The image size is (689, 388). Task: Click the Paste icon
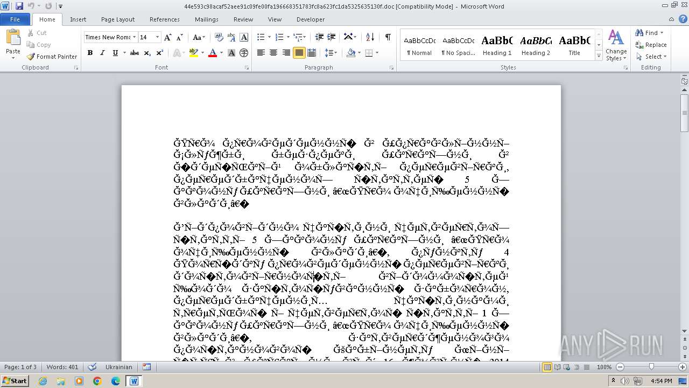pyautogui.click(x=12, y=38)
